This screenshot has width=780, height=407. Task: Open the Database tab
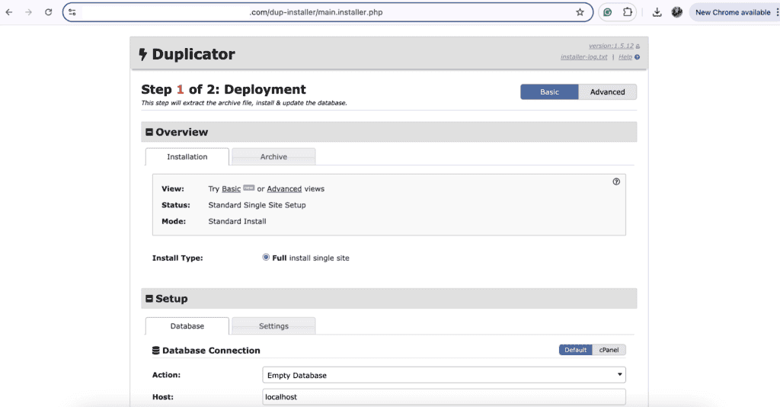187,326
